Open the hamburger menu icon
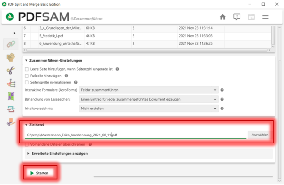Image resolution: width=284 pixels, height=185 pixels. click(266, 17)
